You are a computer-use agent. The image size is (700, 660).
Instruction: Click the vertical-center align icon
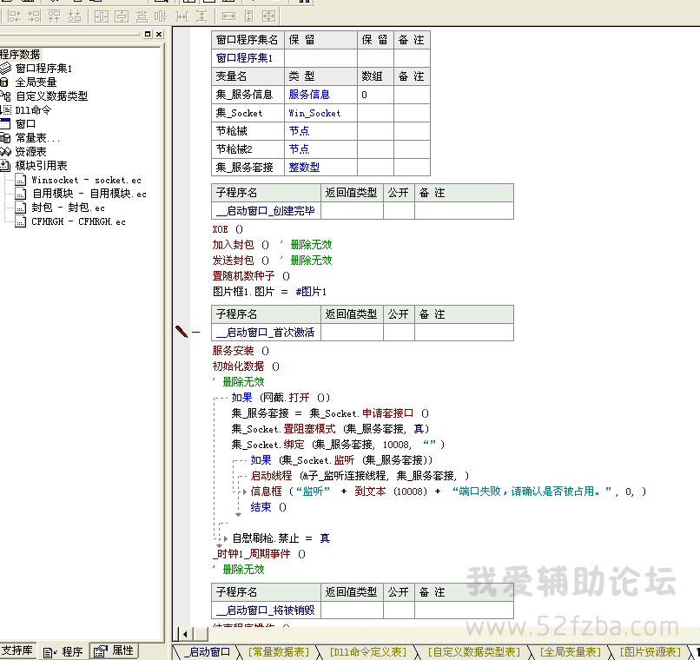tap(142, 16)
